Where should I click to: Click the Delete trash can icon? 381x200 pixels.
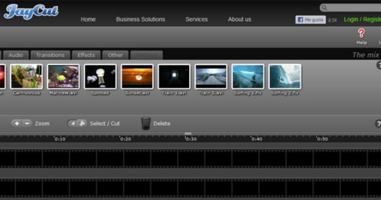coord(146,123)
